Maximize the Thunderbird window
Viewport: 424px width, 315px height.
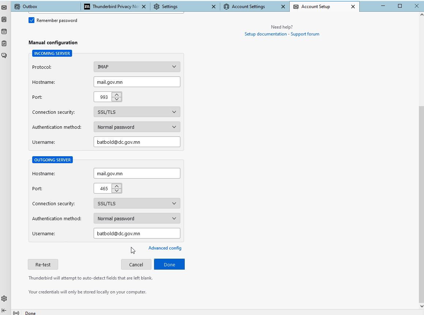pos(399,6)
